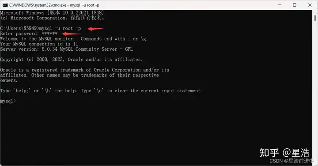
Task: Click the Type 'help;' instruction line
Action: 101,91
